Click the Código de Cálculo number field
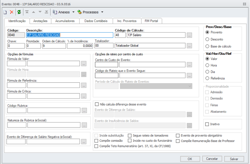Screen dimensions: 250x164 [x=120, y=35]
